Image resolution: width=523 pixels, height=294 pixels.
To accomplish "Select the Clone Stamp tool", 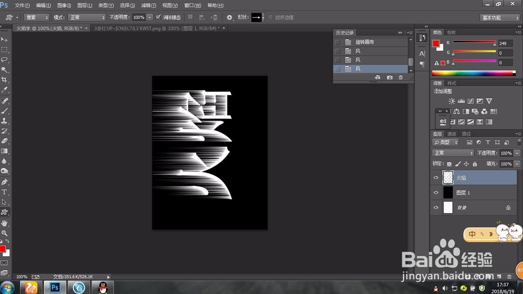I will (x=4, y=121).
